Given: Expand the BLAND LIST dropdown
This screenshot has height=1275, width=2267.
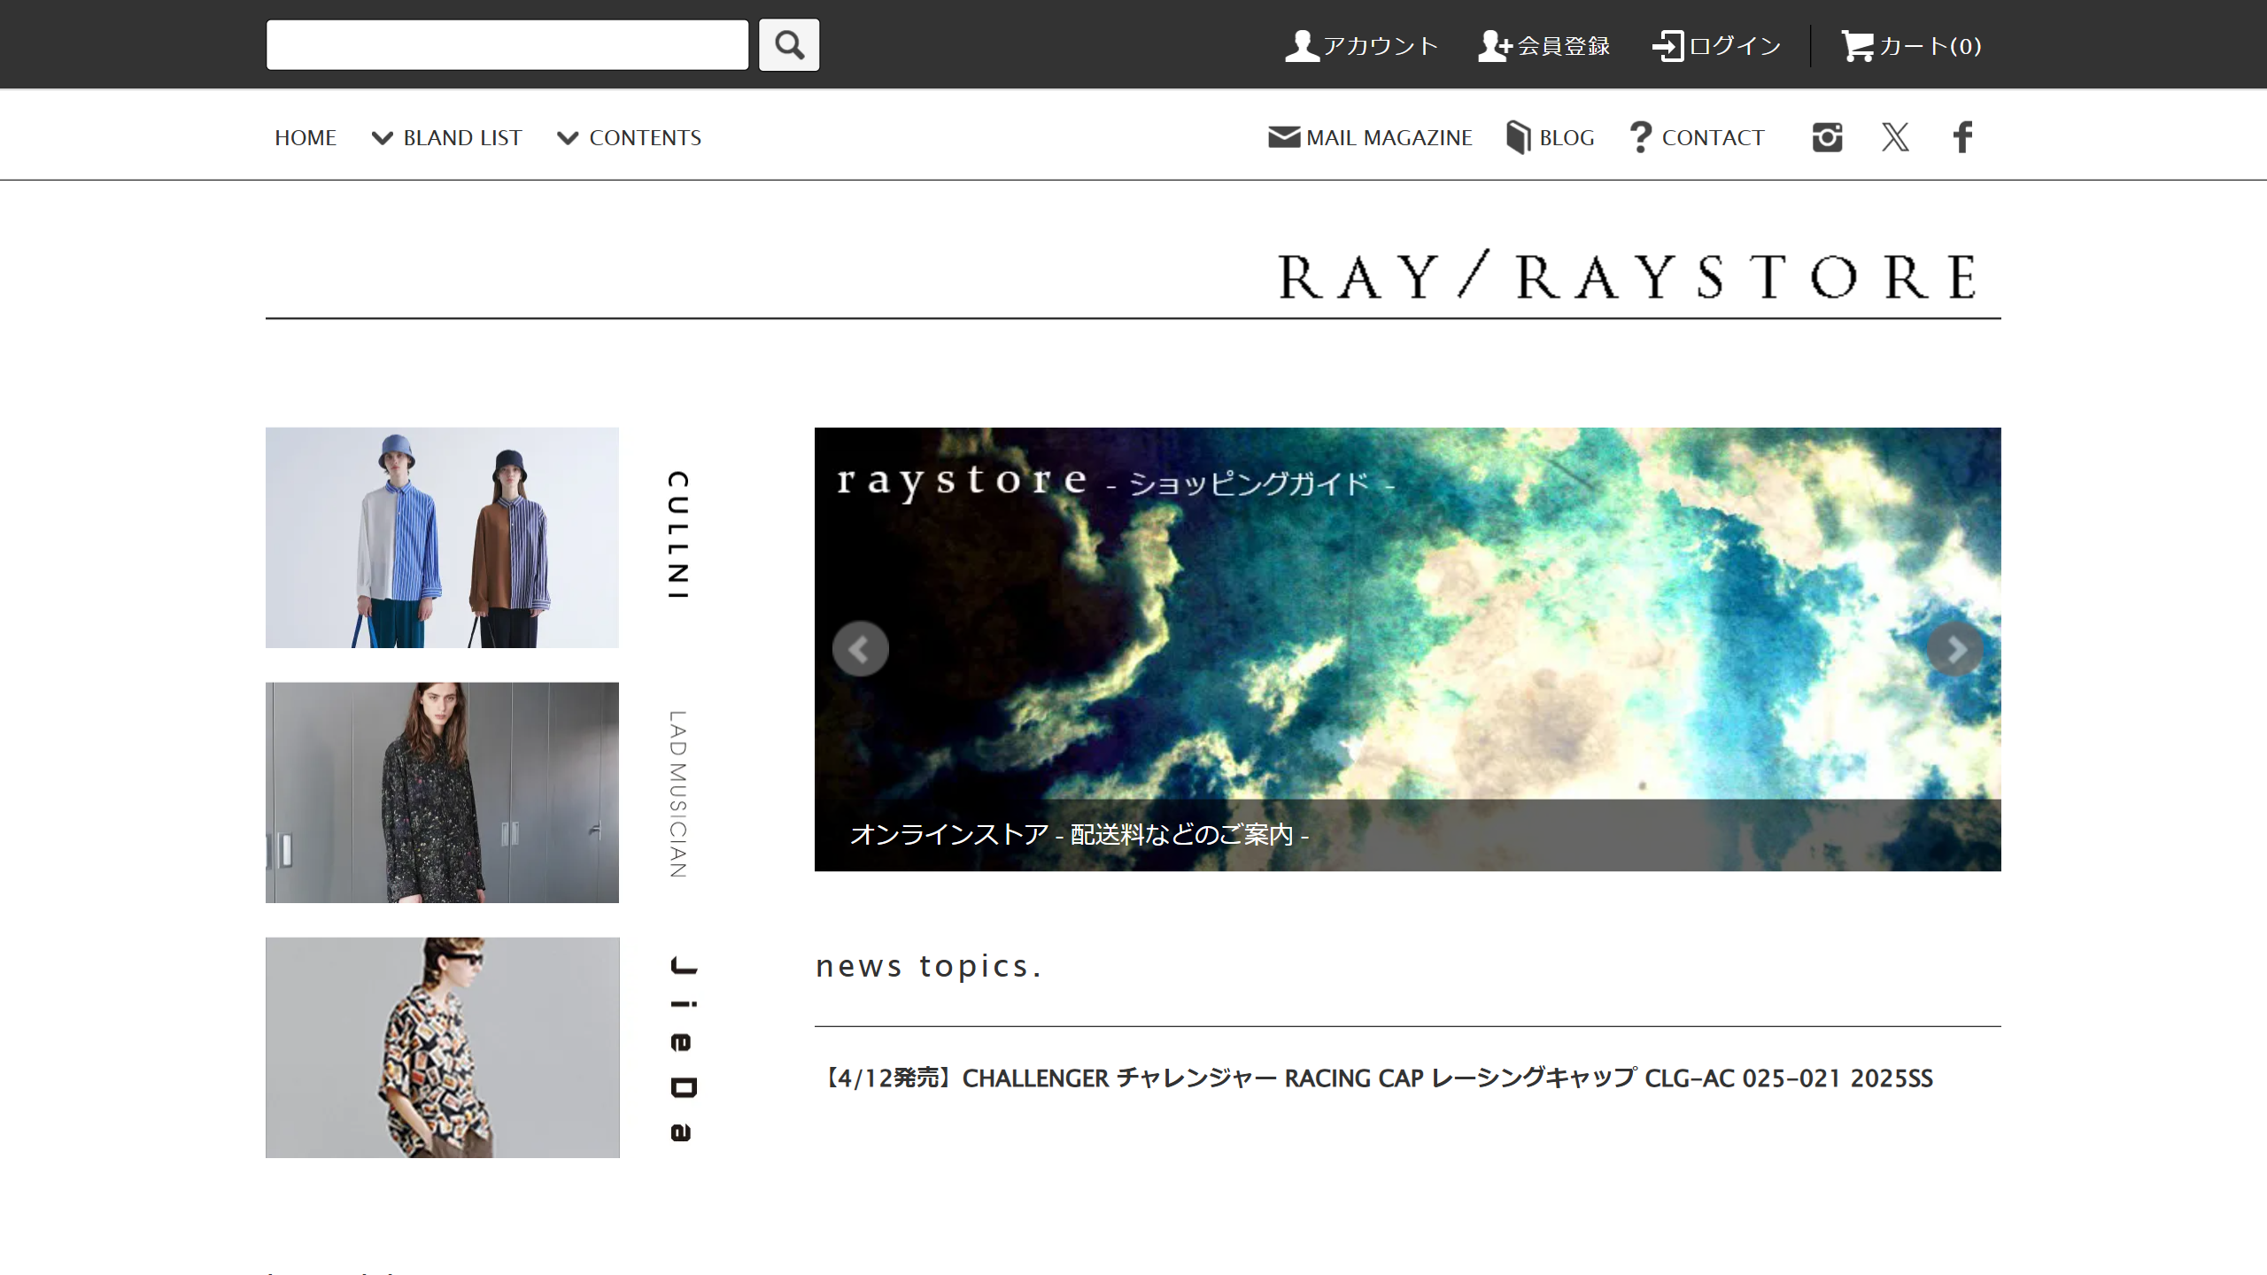Looking at the screenshot, I should click(x=447, y=137).
